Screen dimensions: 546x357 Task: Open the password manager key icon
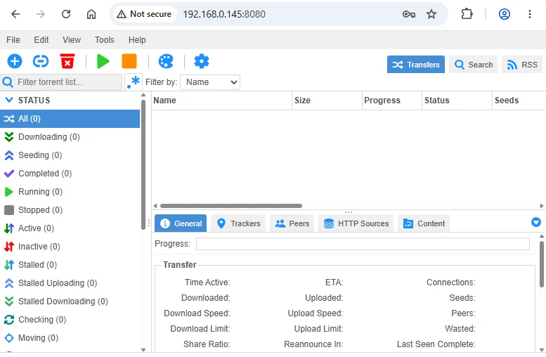(409, 14)
